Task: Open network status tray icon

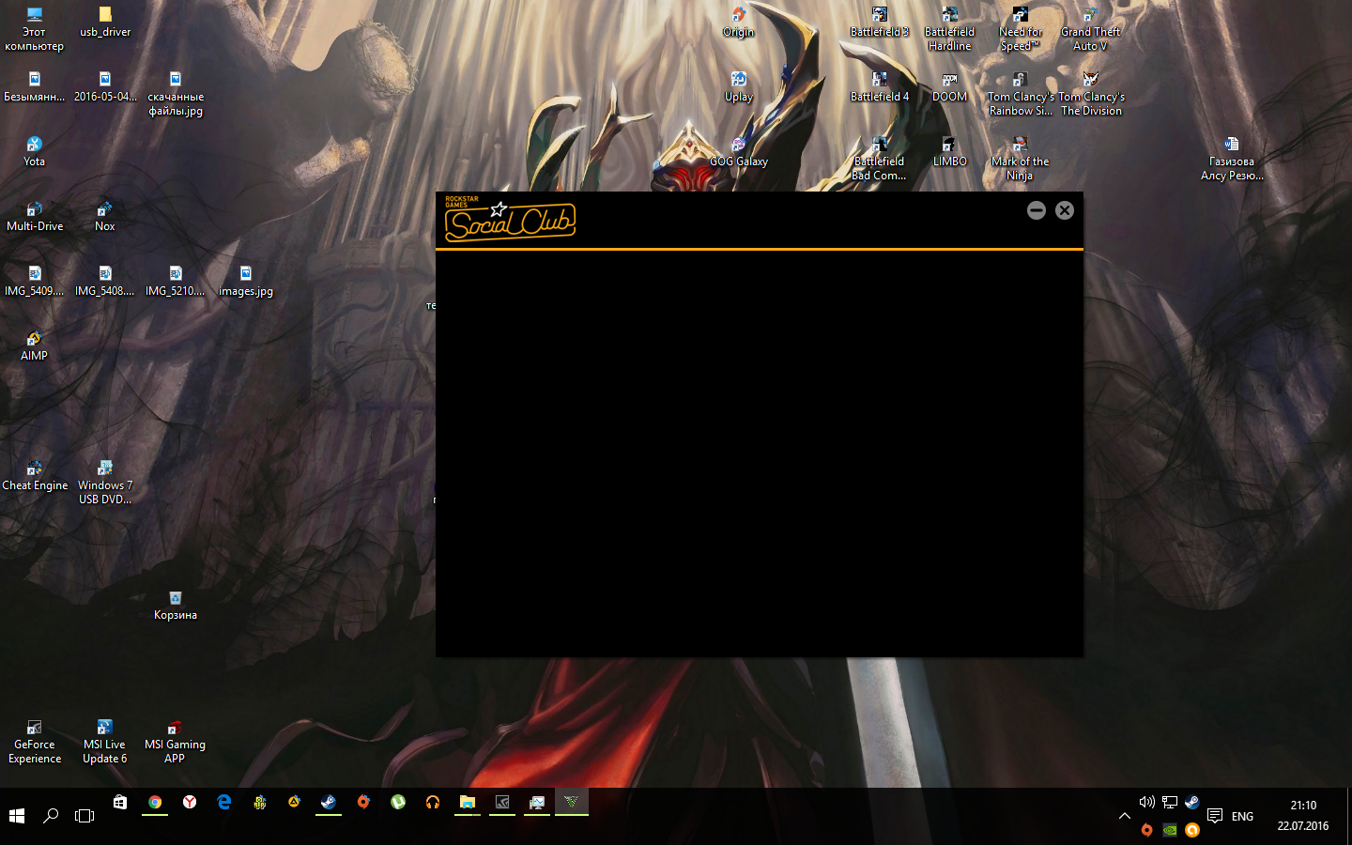Action: point(1169,802)
